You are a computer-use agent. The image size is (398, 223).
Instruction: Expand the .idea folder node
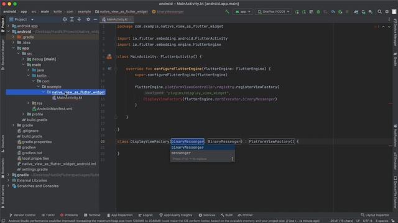click(14, 43)
